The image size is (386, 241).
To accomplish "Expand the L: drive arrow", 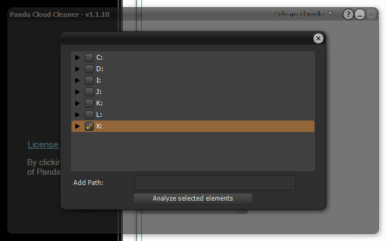I will (78, 114).
